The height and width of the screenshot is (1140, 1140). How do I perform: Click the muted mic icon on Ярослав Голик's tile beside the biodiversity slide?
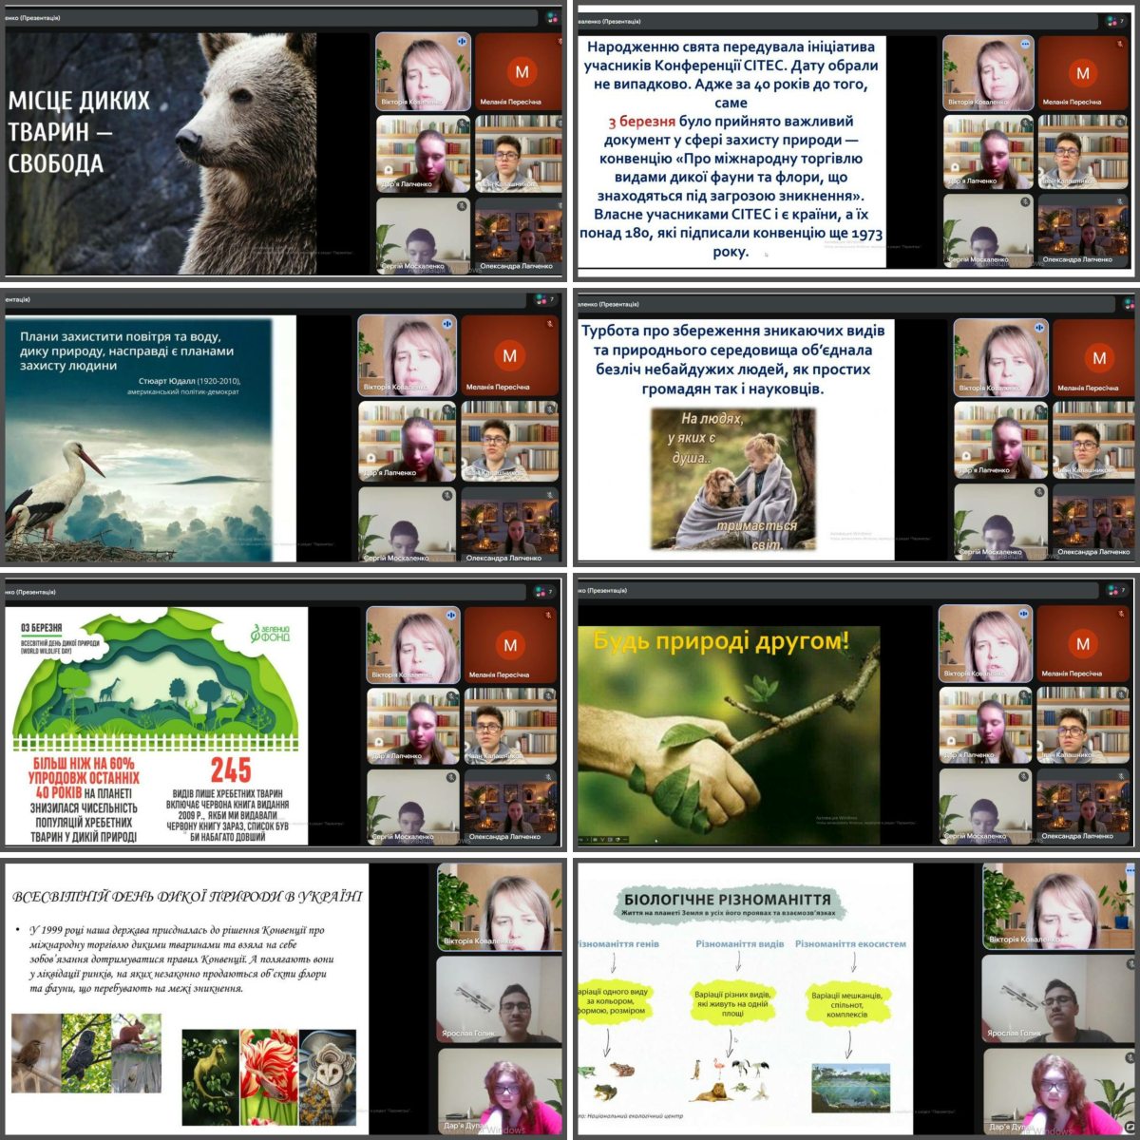[x=1130, y=963]
